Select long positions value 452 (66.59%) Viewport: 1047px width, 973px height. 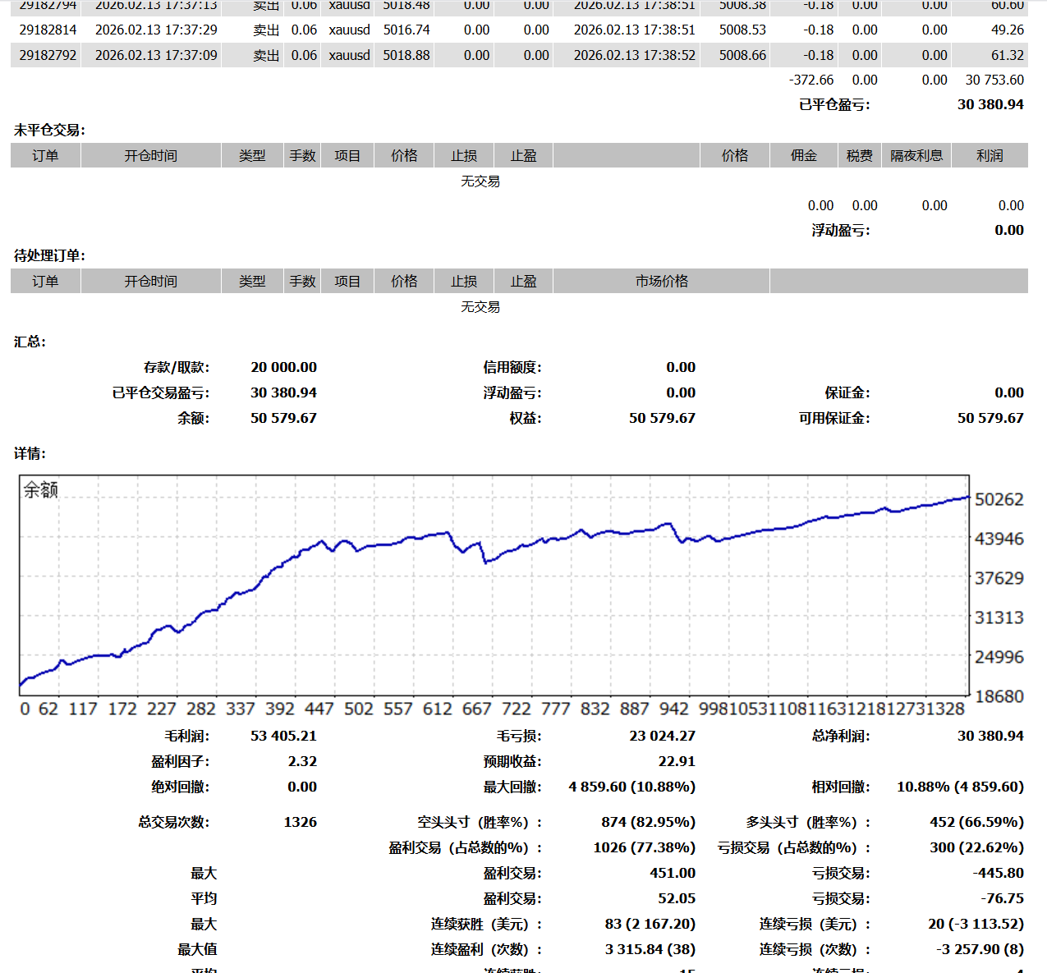pyautogui.click(x=976, y=822)
